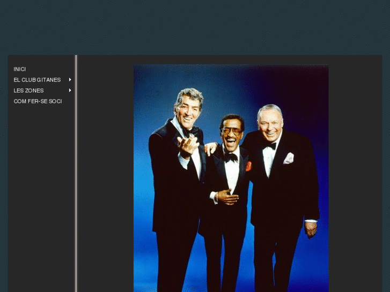
Task: Click the photo of three men in tuxedos
Action: point(231,178)
